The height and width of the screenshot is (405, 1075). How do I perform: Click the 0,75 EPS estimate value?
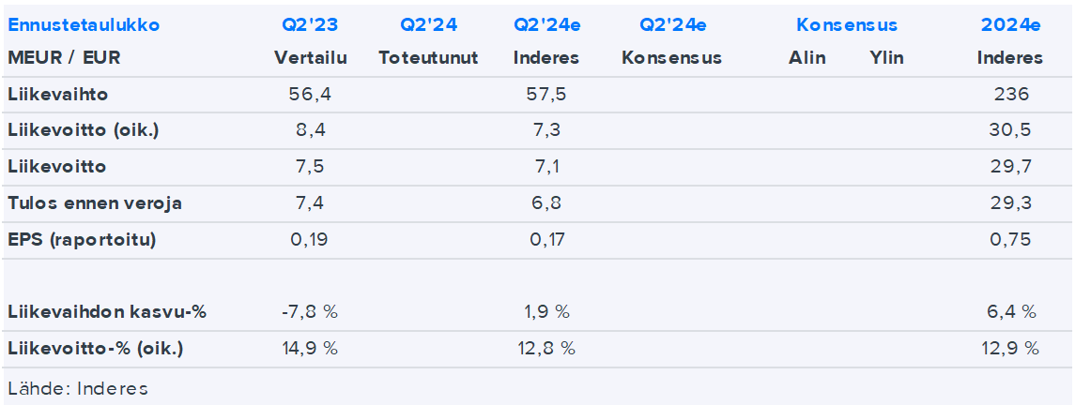tap(1010, 239)
